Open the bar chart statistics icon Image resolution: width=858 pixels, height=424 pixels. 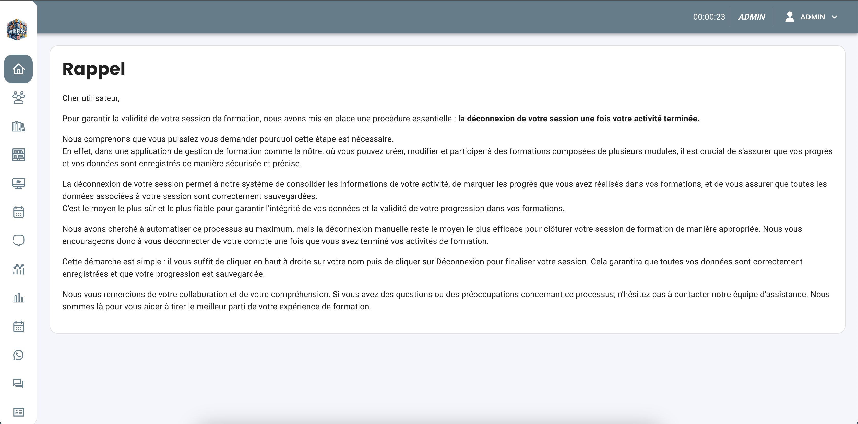18,298
